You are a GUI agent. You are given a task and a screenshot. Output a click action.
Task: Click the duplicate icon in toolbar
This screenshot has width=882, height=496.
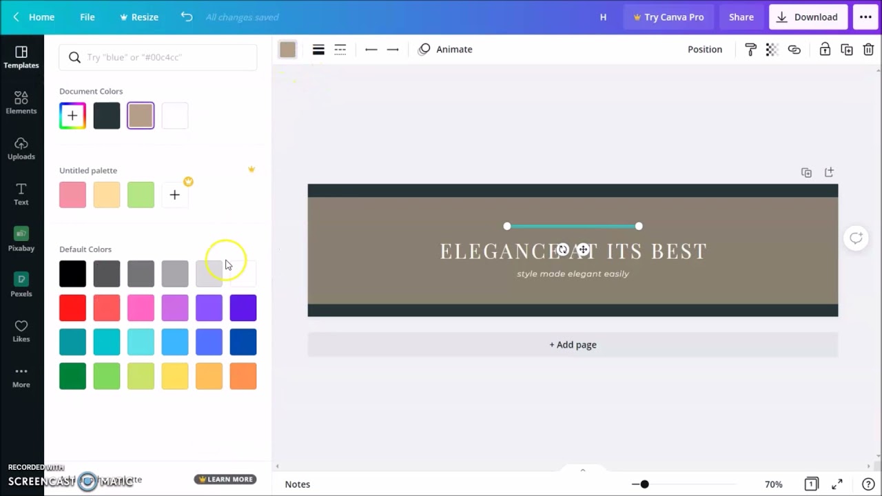[x=847, y=49]
